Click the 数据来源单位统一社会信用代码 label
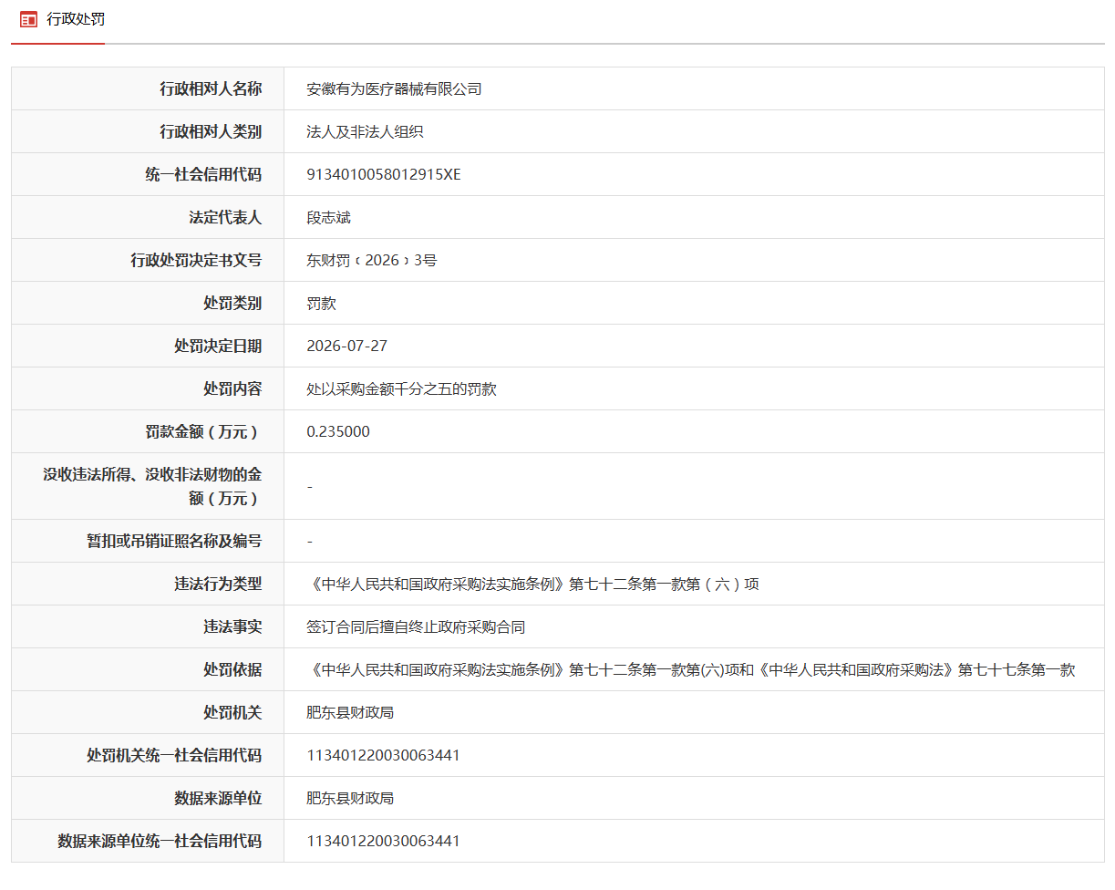Image resolution: width=1115 pixels, height=890 pixels. pos(160,841)
